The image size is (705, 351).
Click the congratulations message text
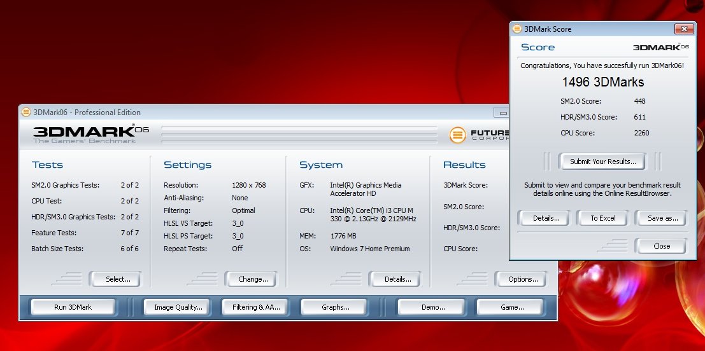[602, 65]
